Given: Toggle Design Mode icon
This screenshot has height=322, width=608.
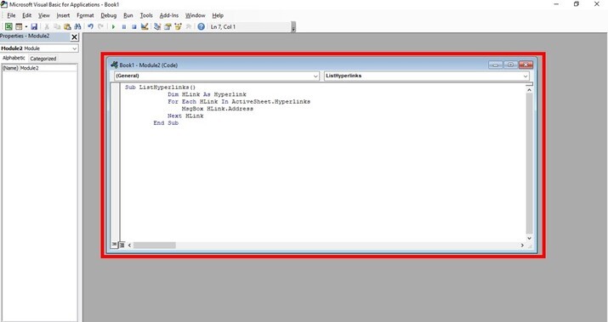Looking at the screenshot, I should [x=145, y=26].
